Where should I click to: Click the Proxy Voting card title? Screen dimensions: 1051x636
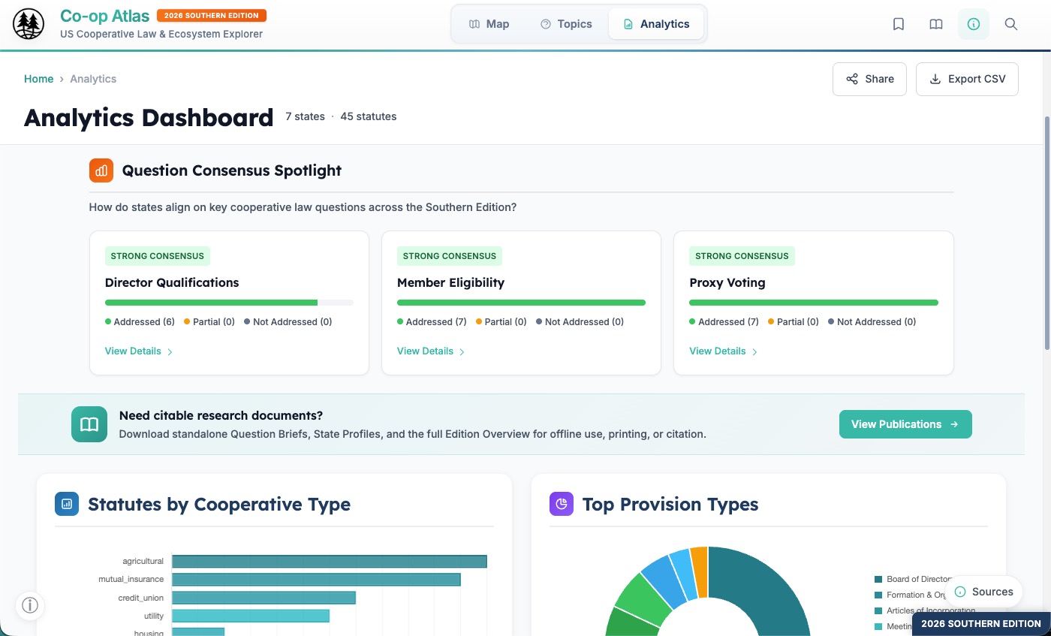727,282
